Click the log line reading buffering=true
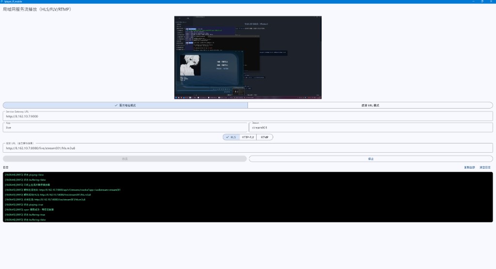The height and width of the screenshot is (269, 496). tap(25, 215)
